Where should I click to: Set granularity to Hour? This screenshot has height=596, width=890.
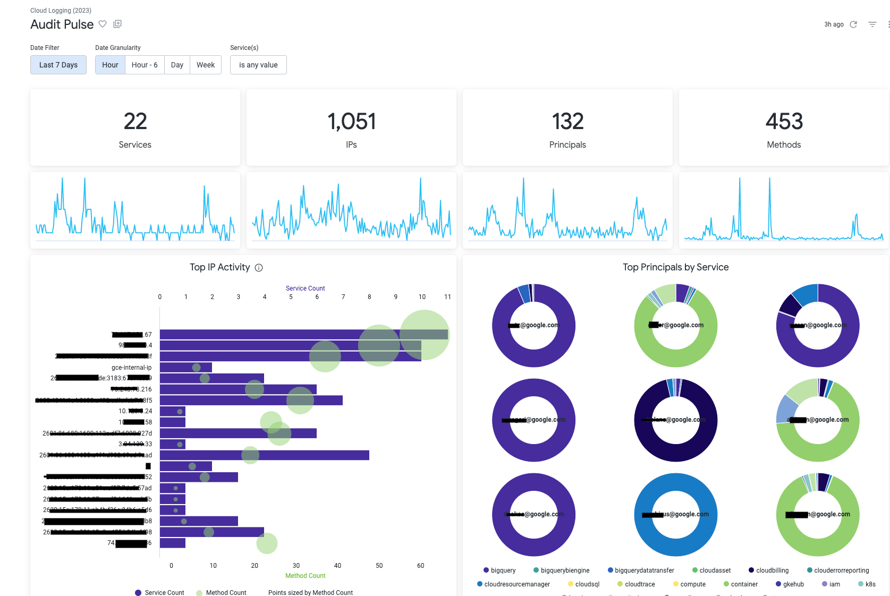110,65
